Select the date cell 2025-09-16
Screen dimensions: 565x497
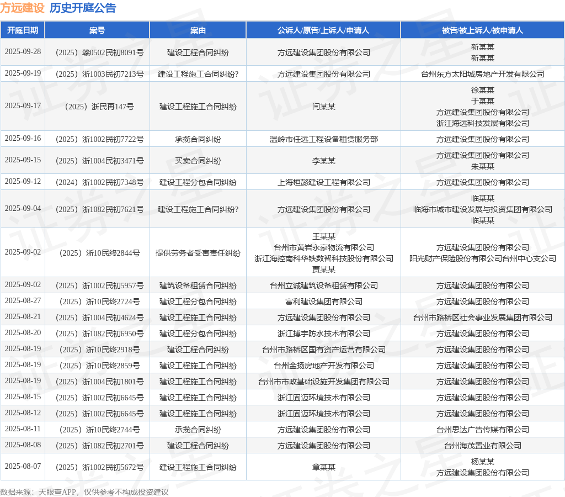coord(23,138)
